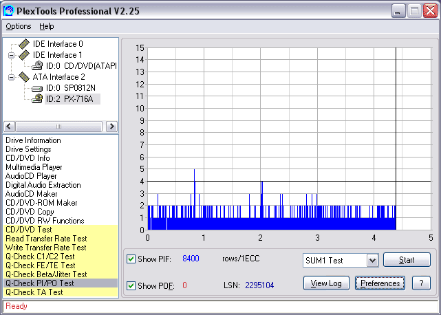Toggle the Show POF checkbox
Image resolution: width=441 pixels, height=315 pixels.
pos(131,285)
